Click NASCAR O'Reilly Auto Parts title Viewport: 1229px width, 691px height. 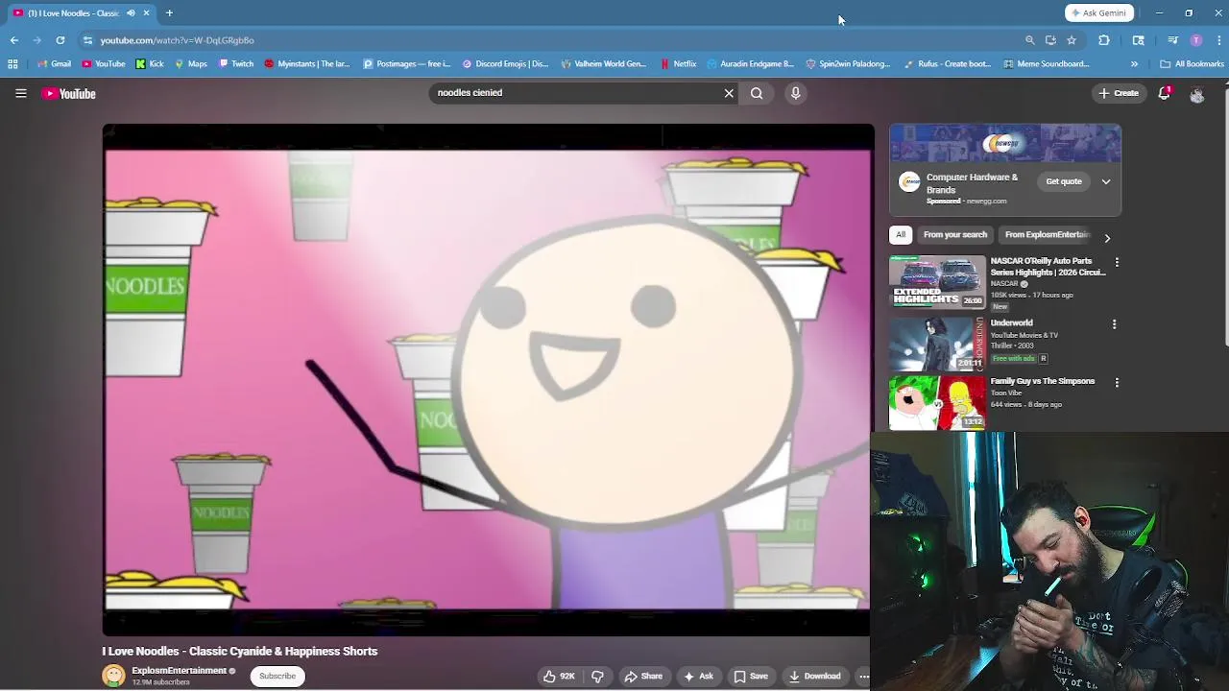coord(1048,267)
